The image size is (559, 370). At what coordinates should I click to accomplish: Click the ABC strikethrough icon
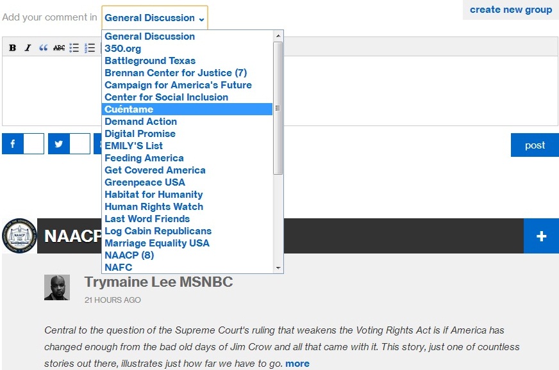[59, 48]
